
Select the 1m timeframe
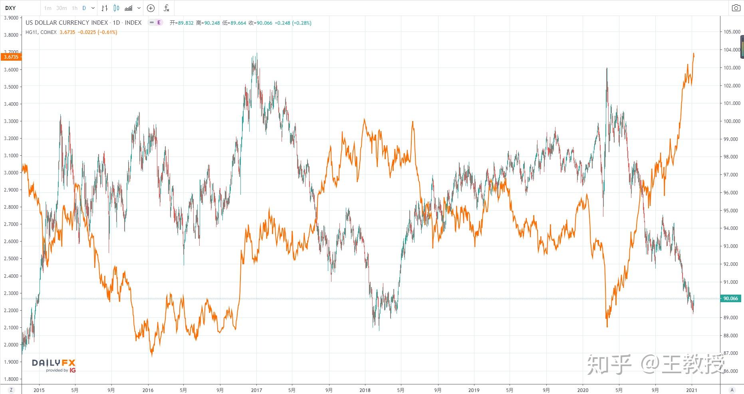click(x=48, y=8)
